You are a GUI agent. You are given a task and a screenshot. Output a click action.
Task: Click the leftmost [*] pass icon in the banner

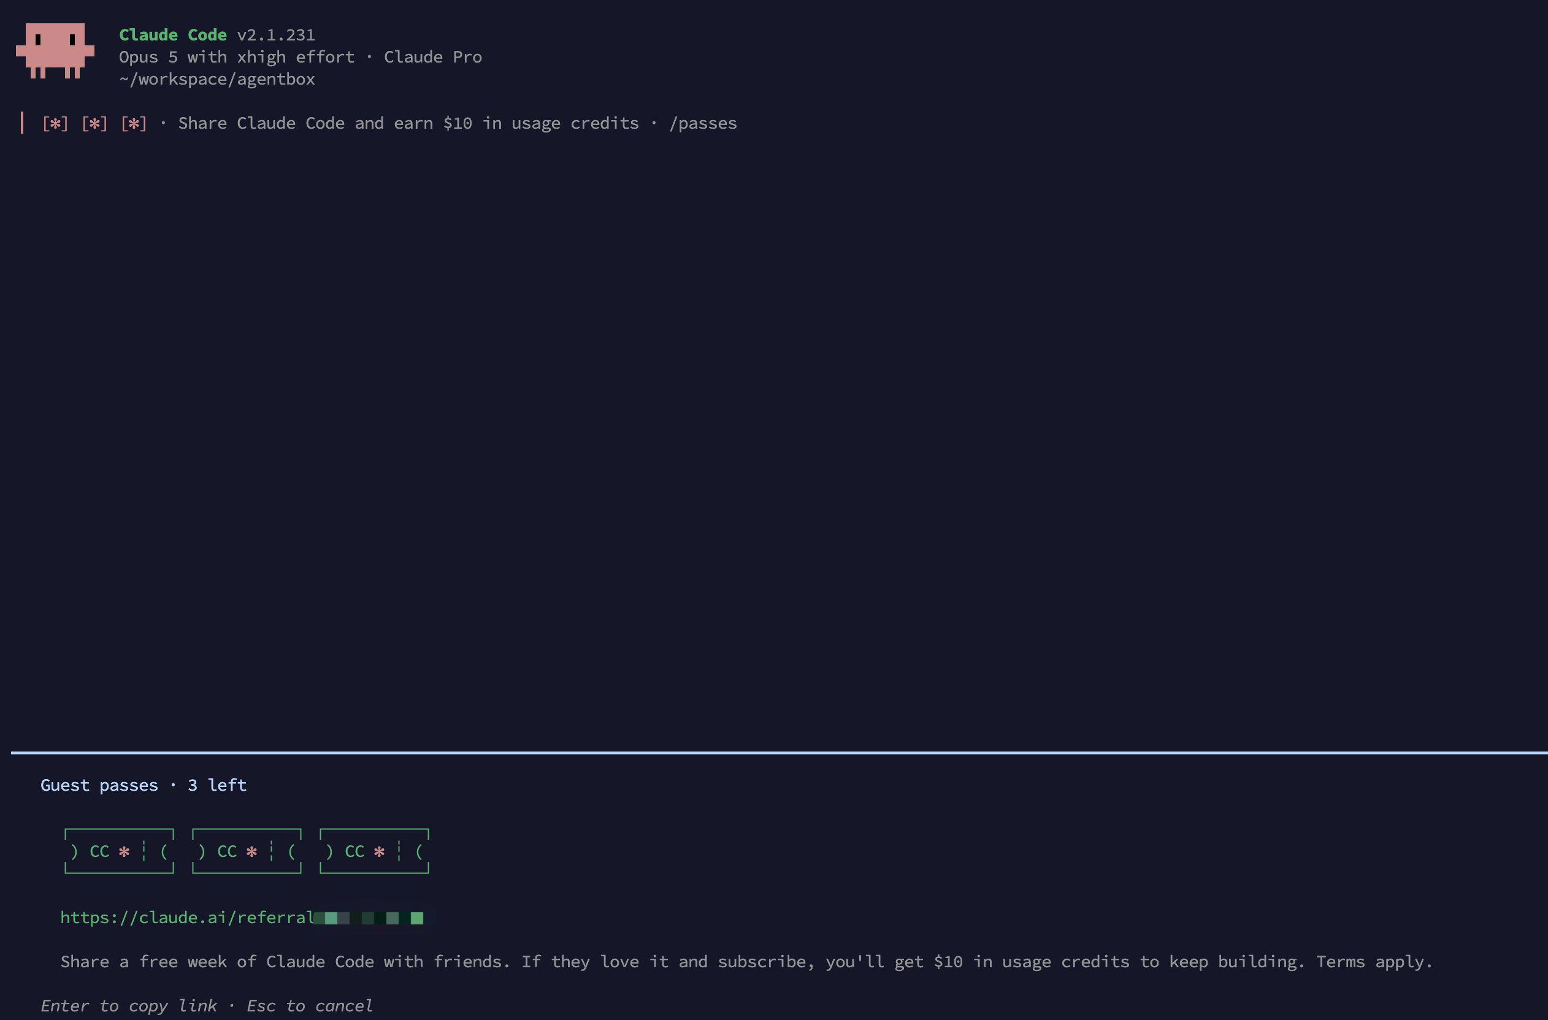point(55,123)
